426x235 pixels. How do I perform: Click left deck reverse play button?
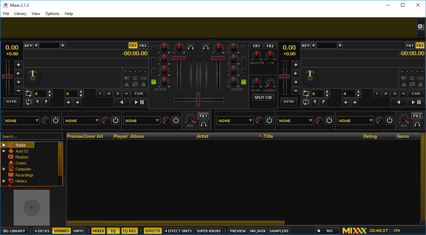122,102
